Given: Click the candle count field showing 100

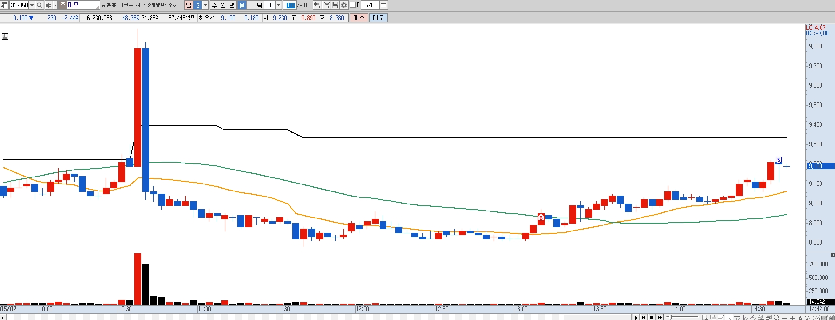Looking at the screenshot, I should tap(290, 5).
